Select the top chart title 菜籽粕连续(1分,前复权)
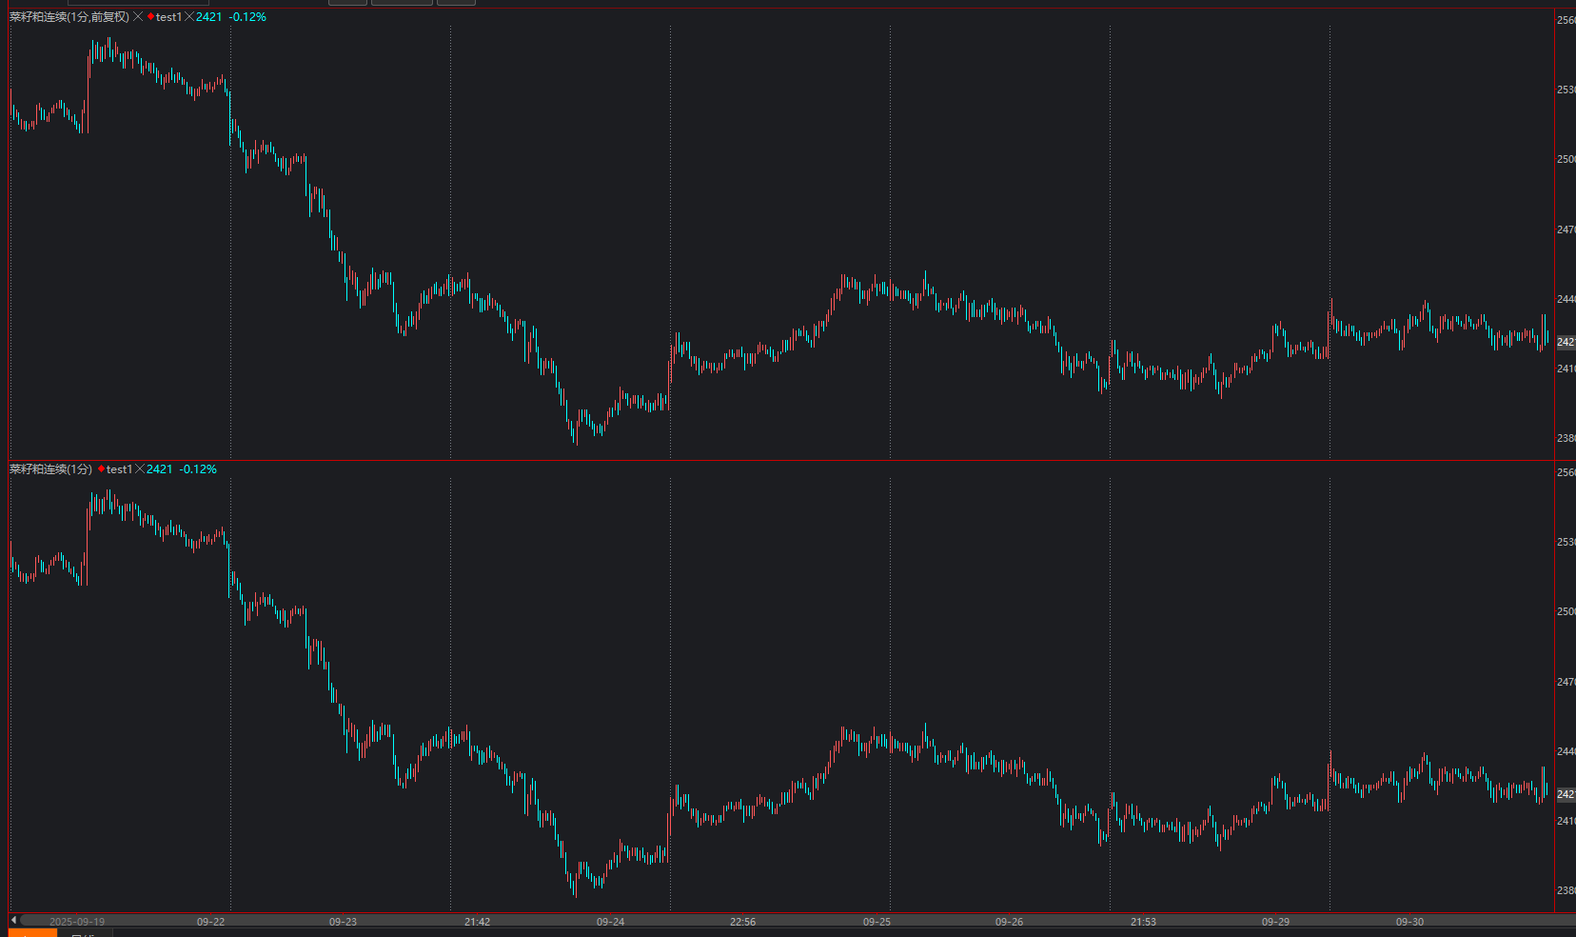This screenshot has width=1576, height=937. pyautogui.click(x=69, y=17)
